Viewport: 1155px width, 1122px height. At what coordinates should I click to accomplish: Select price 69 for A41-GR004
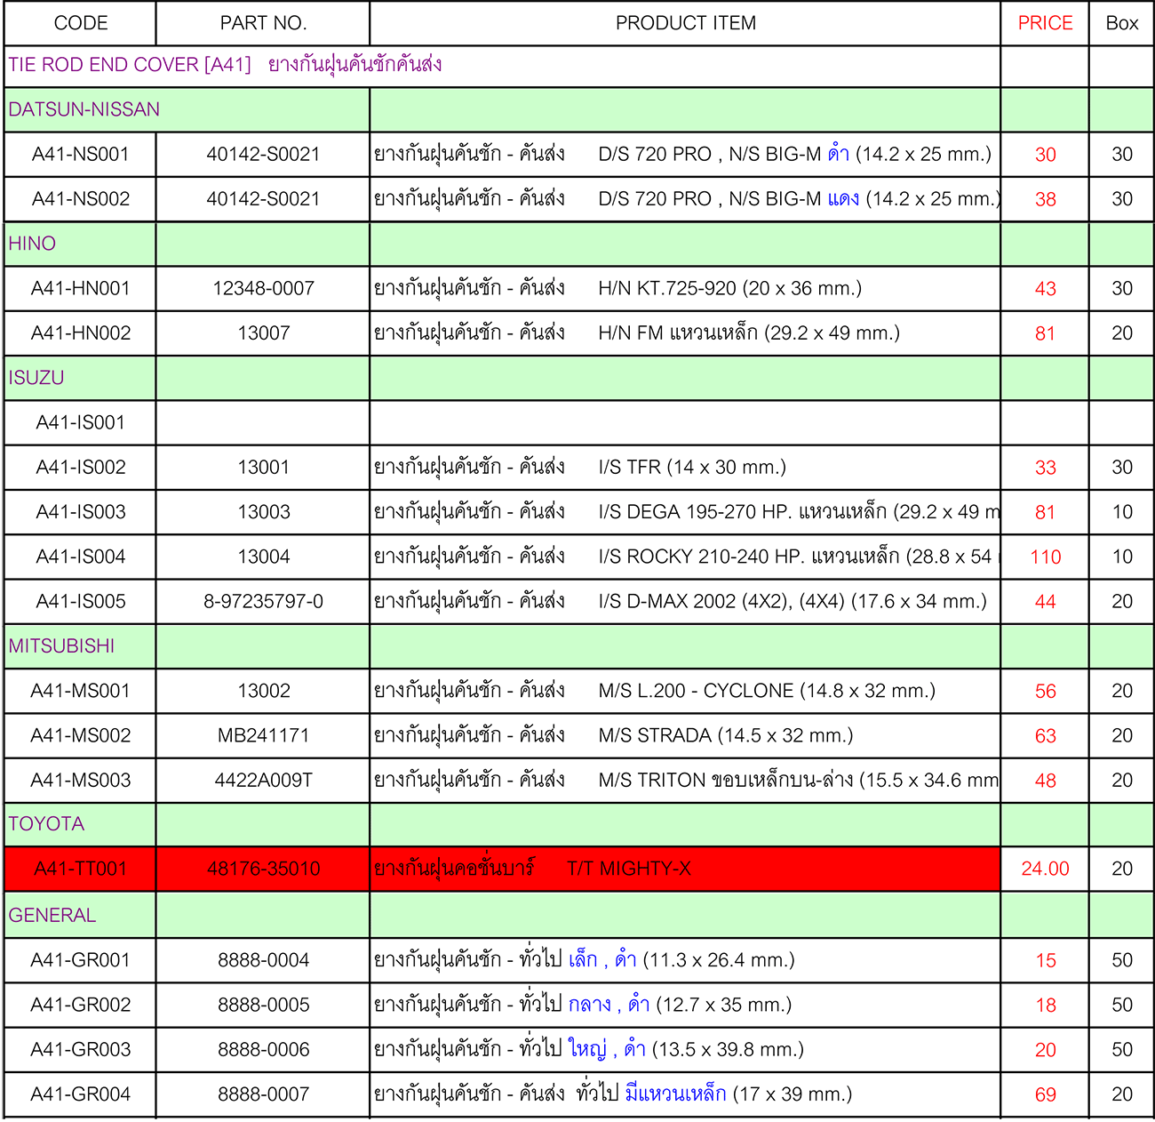[x=1045, y=1095]
